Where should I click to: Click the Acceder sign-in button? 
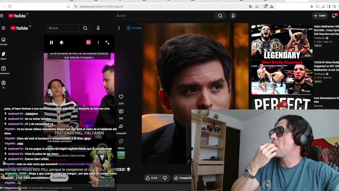click(134, 28)
